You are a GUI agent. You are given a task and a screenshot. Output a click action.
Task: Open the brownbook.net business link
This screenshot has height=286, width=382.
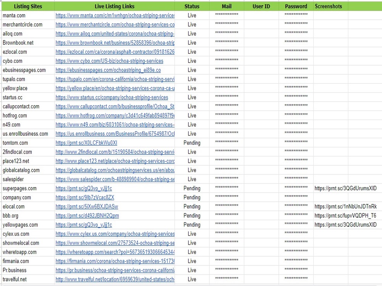coord(115,43)
